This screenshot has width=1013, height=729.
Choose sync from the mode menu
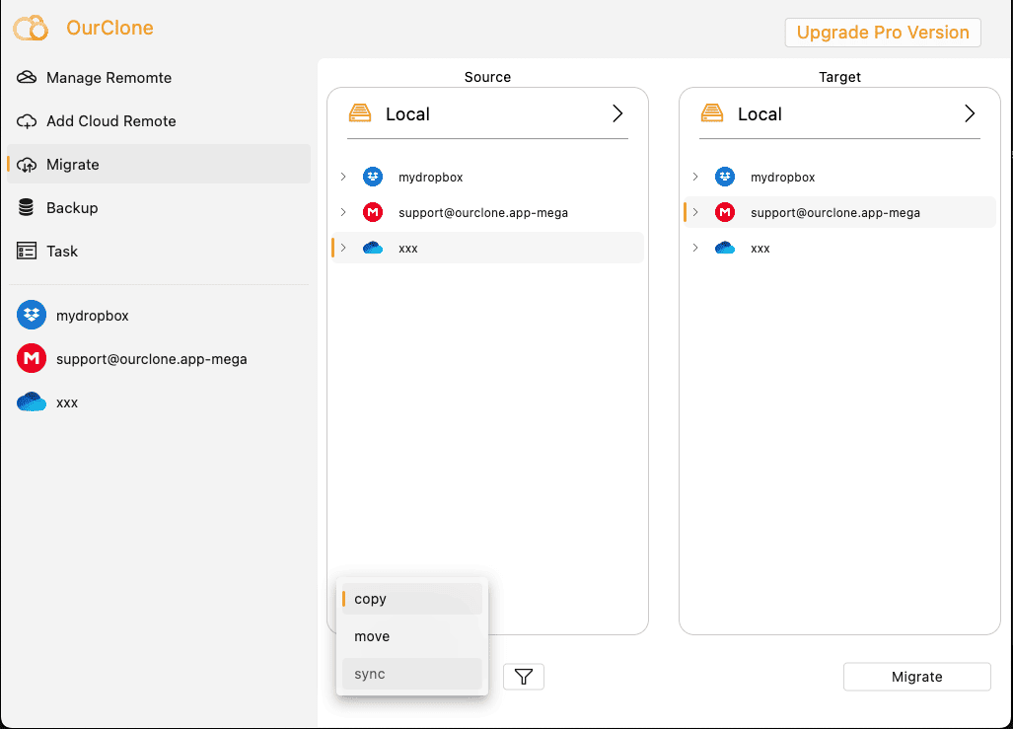click(412, 674)
